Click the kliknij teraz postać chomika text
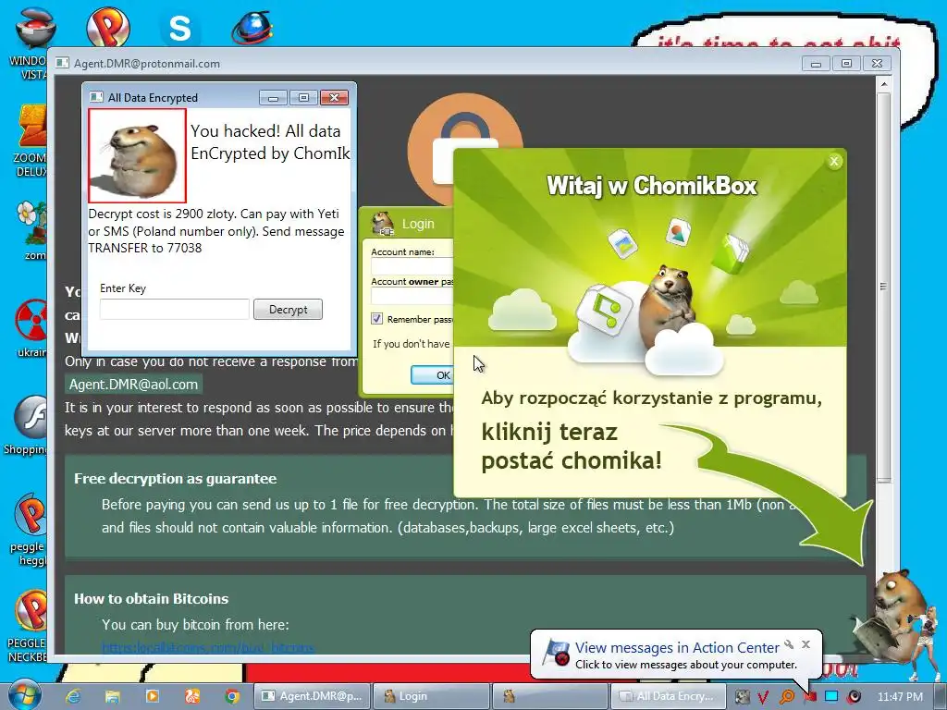The width and height of the screenshot is (947, 710). [x=571, y=447]
